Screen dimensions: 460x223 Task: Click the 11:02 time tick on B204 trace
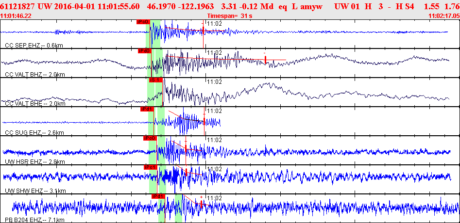214,198
